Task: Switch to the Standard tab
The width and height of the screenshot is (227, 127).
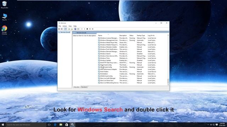Action: [84, 87]
